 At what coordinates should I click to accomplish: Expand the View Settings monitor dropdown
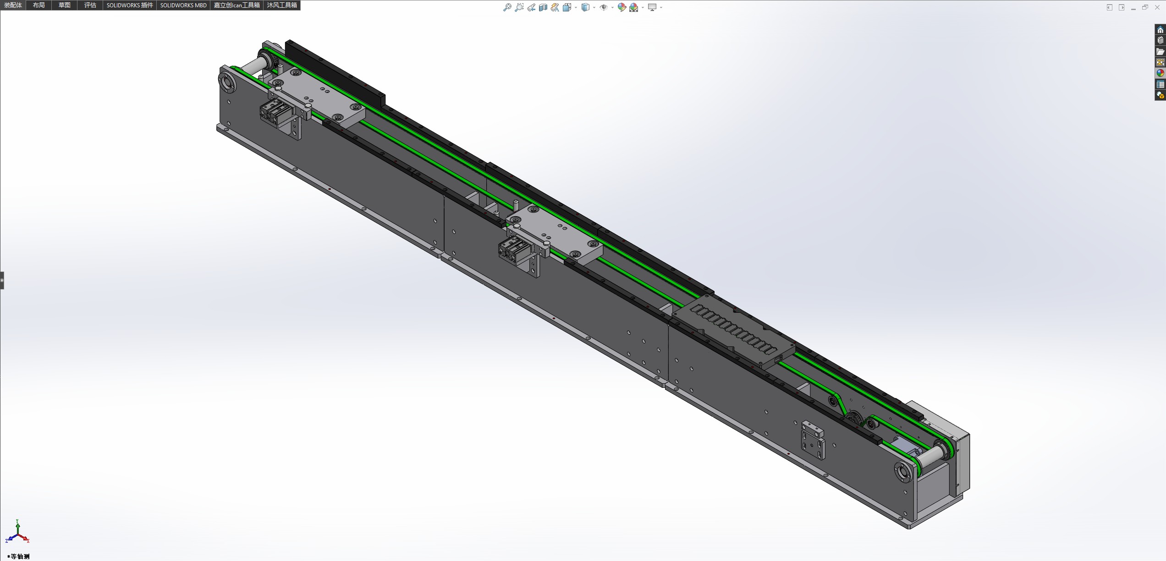point(661,7)
